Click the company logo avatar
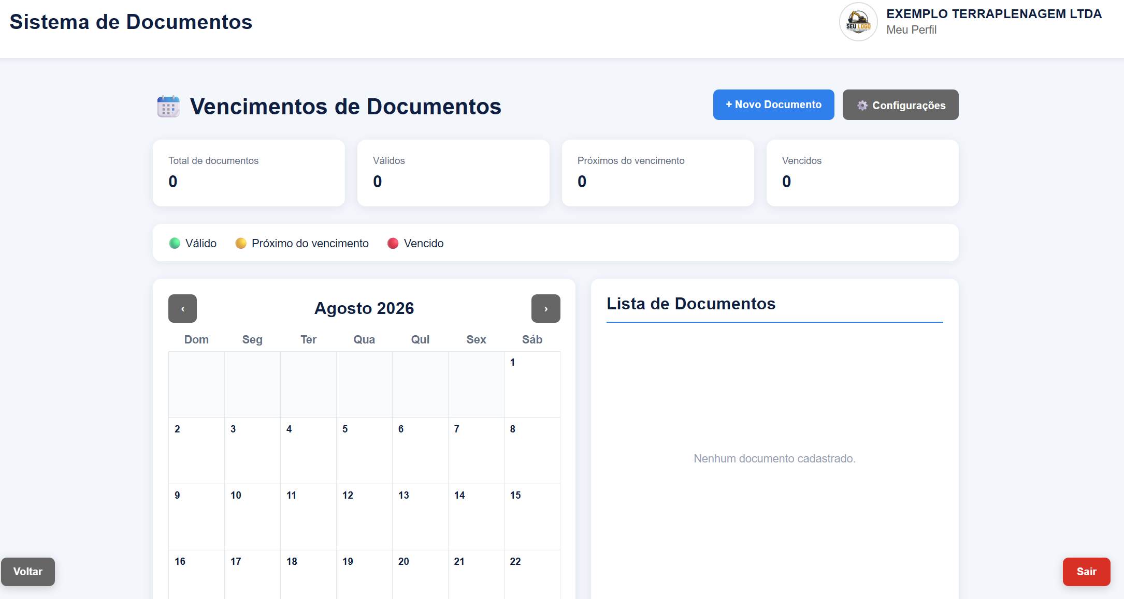The image size is (1124, 599). [858, 22]
